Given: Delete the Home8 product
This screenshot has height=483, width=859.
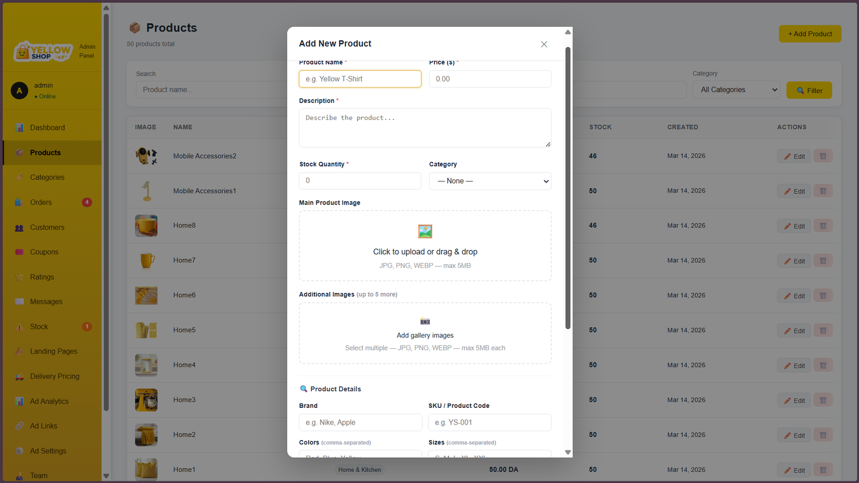Looking at the screenshot, I should (x=823, y=226).
